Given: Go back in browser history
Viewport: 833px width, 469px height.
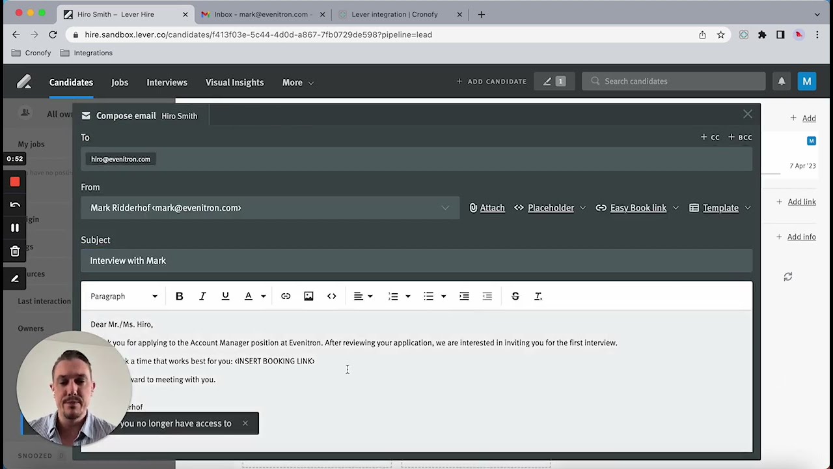Looking at the screenshot, I should pyautogui.click(x=16, y=35).
